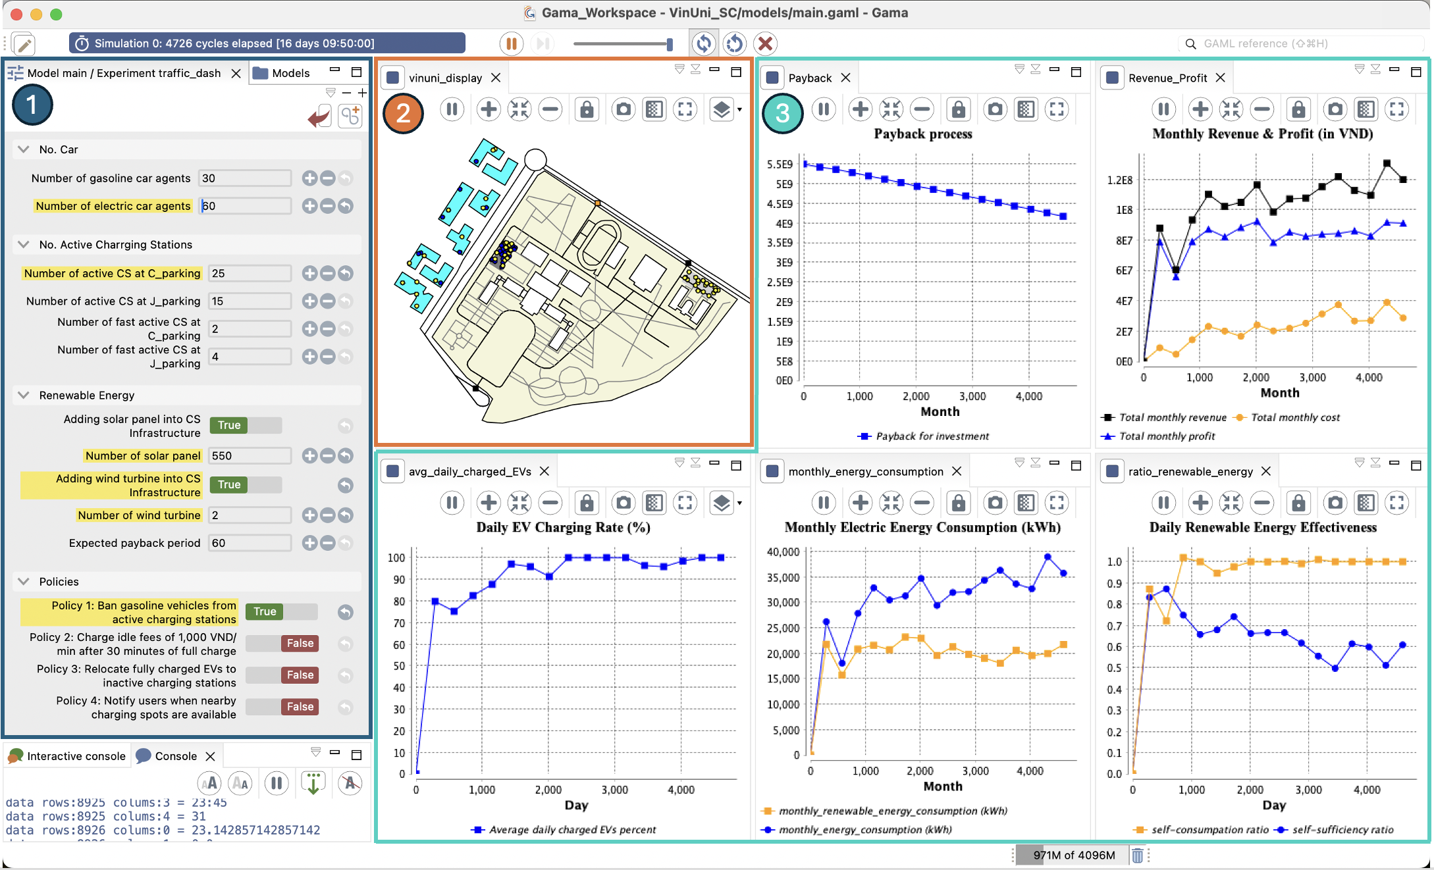1434x870 pixels.
Task: Increase number of solar panel with plus
Action: (309, 456)
